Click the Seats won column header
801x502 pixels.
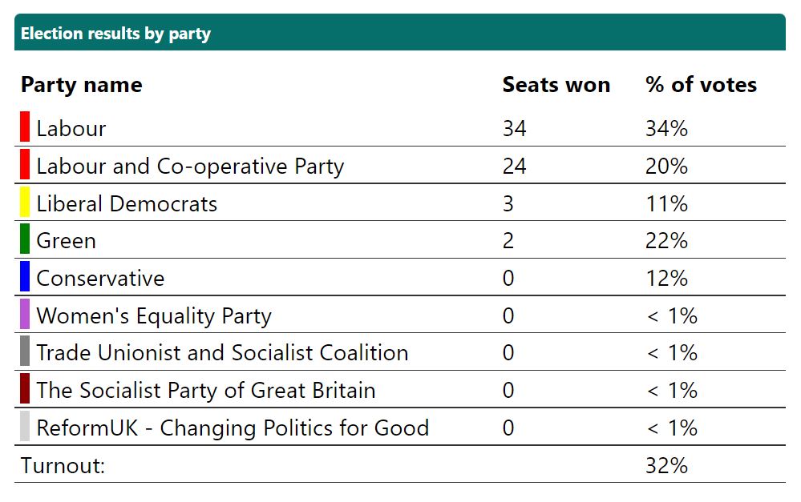[556, 85]
